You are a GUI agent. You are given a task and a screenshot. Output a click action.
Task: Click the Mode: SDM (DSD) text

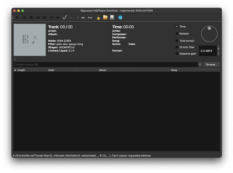click(60, 41)
